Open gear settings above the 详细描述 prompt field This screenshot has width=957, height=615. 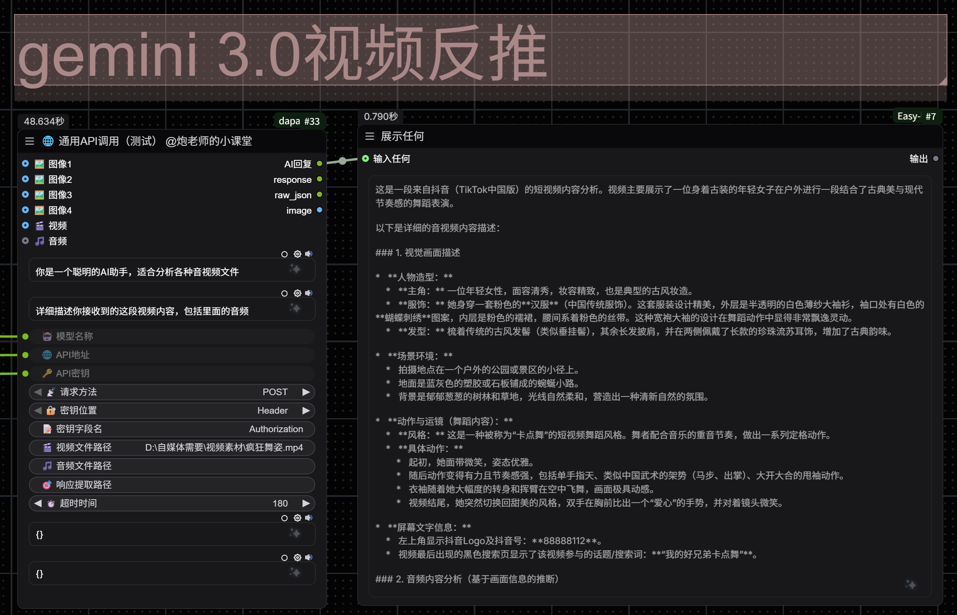[298, 293]
